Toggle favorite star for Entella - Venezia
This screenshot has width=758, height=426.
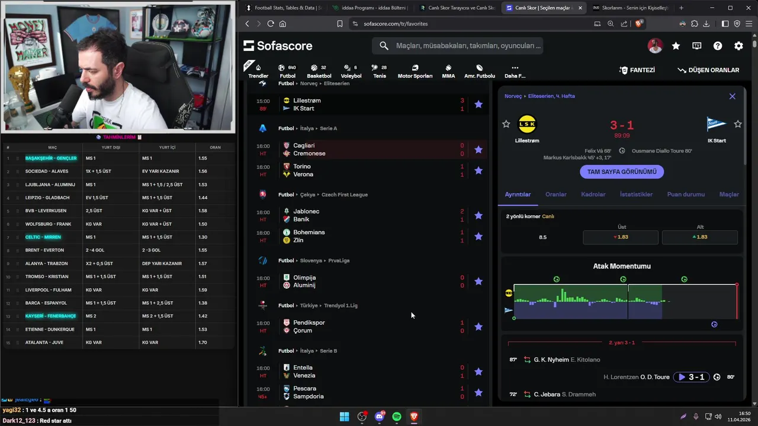pyautogui.click(x=478, y=372)
